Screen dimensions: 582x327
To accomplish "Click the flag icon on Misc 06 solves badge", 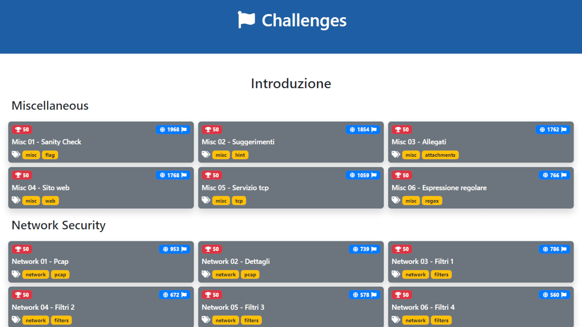I will [564, 175].
